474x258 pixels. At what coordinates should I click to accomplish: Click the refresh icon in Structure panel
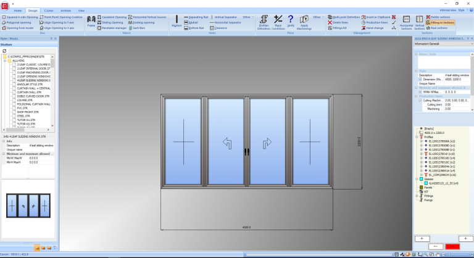[4, 51]
